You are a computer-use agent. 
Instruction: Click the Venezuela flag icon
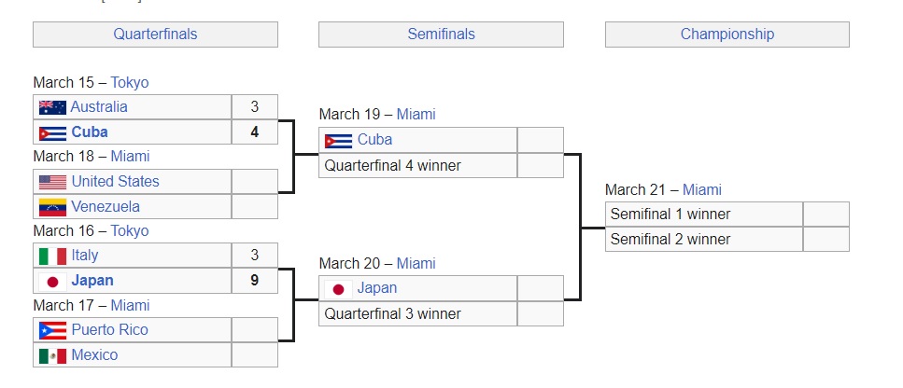point(52,206)
